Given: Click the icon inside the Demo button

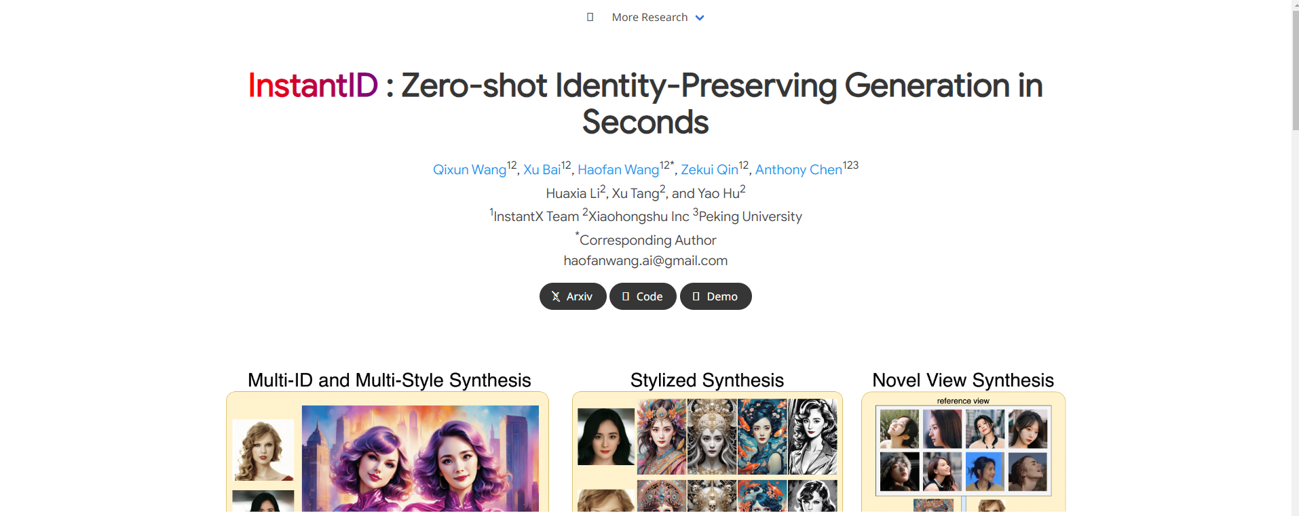Looking at the screenshot, I should pos(696,296).
